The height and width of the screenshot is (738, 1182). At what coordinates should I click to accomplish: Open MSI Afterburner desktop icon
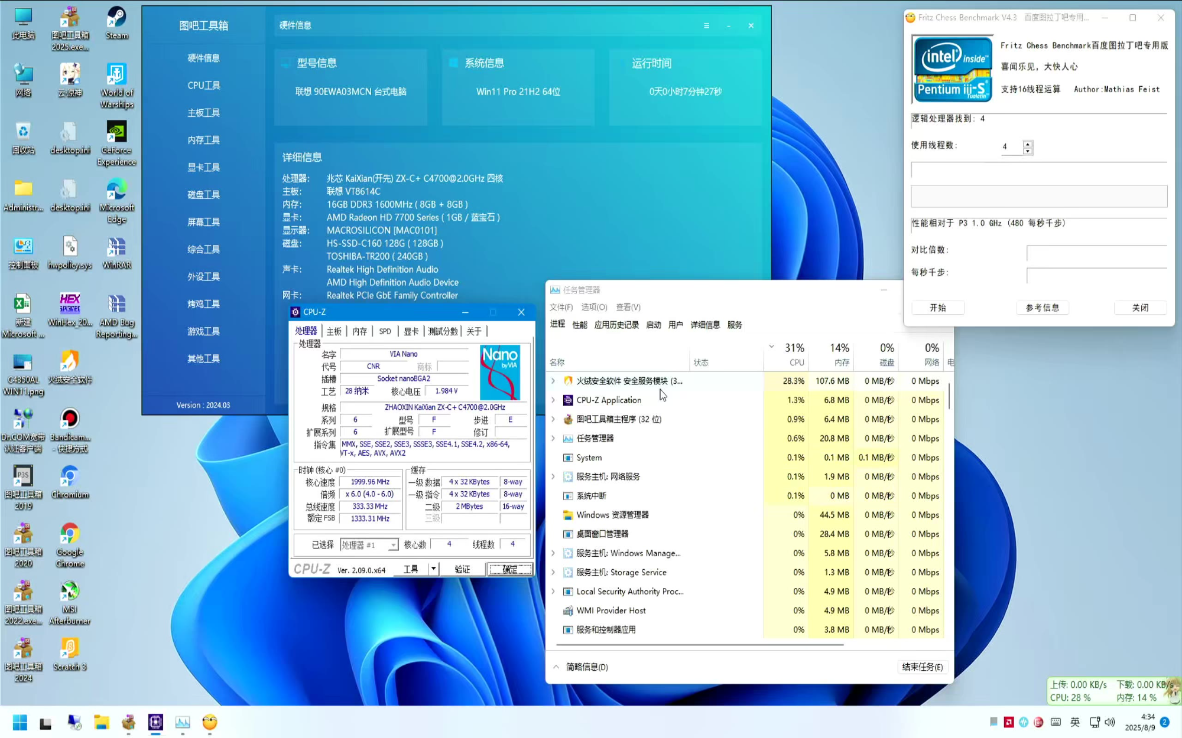tap(70, 602)
